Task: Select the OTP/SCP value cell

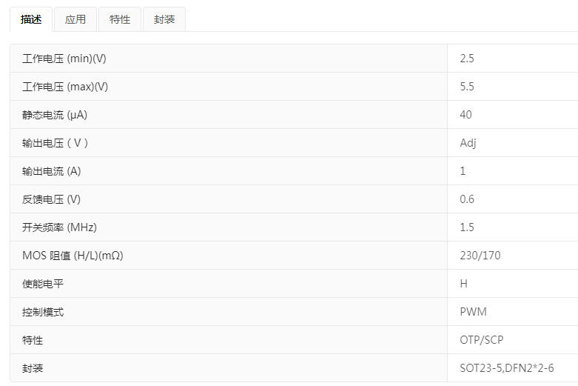Action: (x=482, y=340)
